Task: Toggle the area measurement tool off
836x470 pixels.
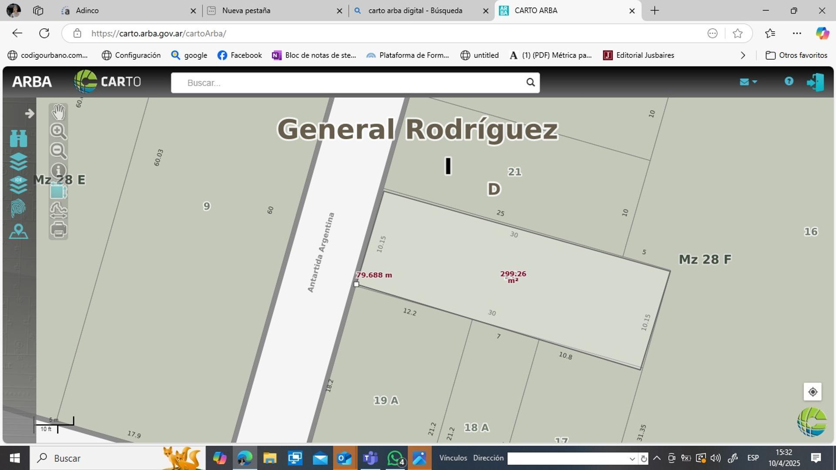Action: pos(58,191)
